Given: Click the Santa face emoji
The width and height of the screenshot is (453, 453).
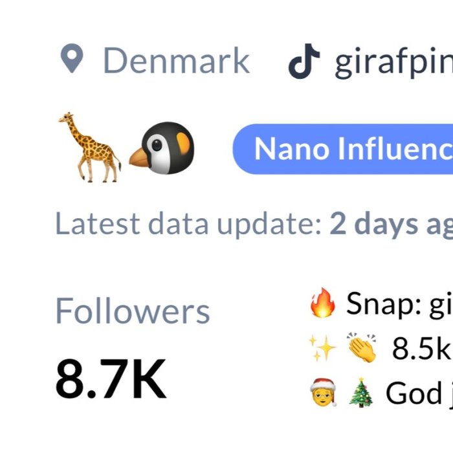Looking at the screenshot, I should (322, 392).
